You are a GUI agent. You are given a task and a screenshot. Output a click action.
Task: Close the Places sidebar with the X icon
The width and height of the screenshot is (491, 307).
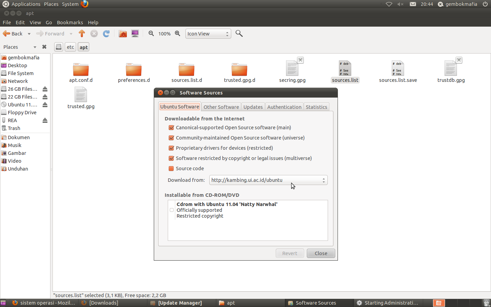[44, 47]
